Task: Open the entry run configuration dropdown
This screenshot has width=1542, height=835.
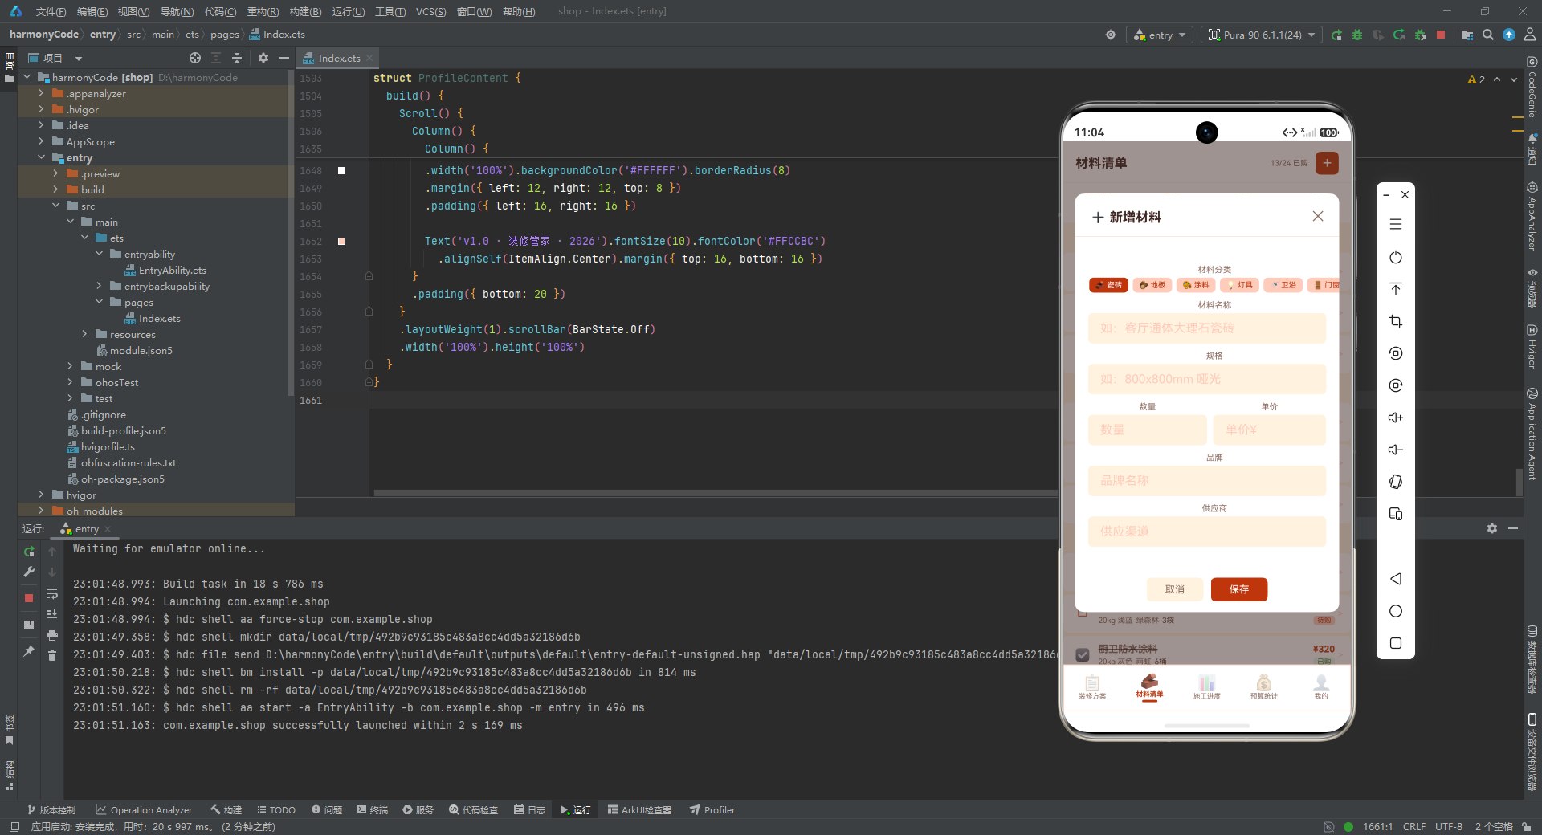Action: tap(1160, 35)
